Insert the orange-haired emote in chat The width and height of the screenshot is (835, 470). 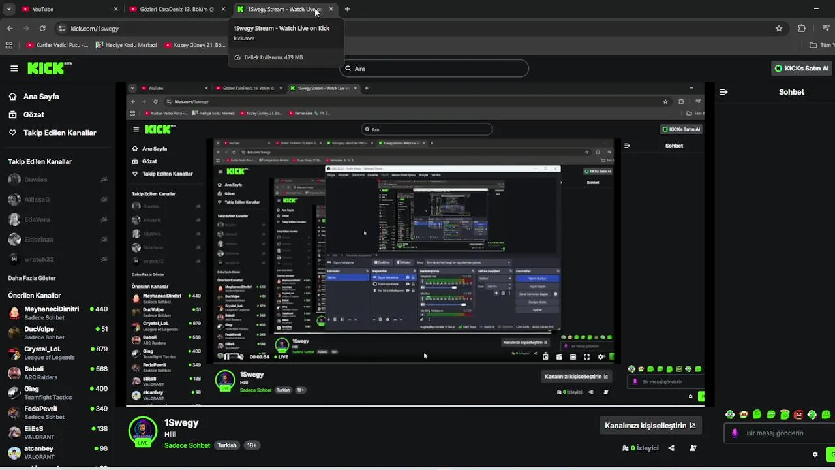click(744, 415)
